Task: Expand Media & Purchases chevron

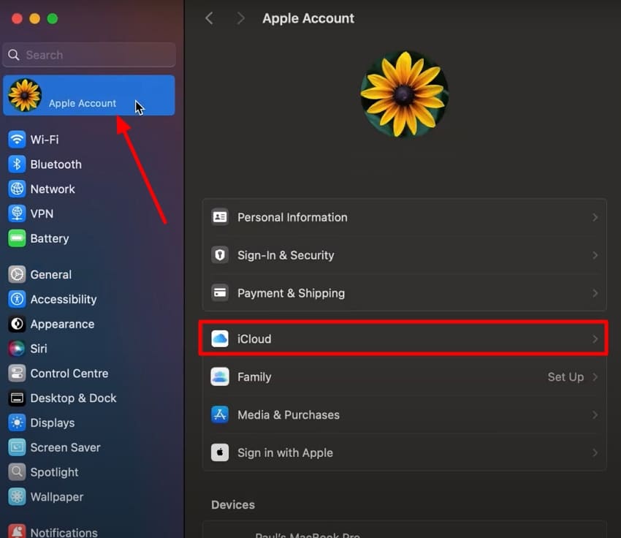Action: click(595, 414)
